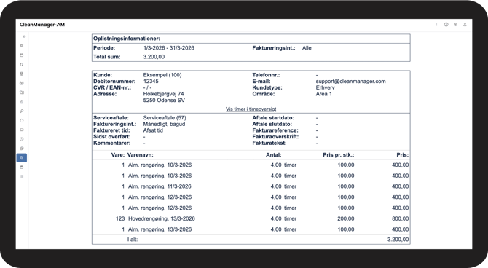Open the calendar icon in sidebar
The width and height of the screenshot is (488, 268).
point(22,55)
